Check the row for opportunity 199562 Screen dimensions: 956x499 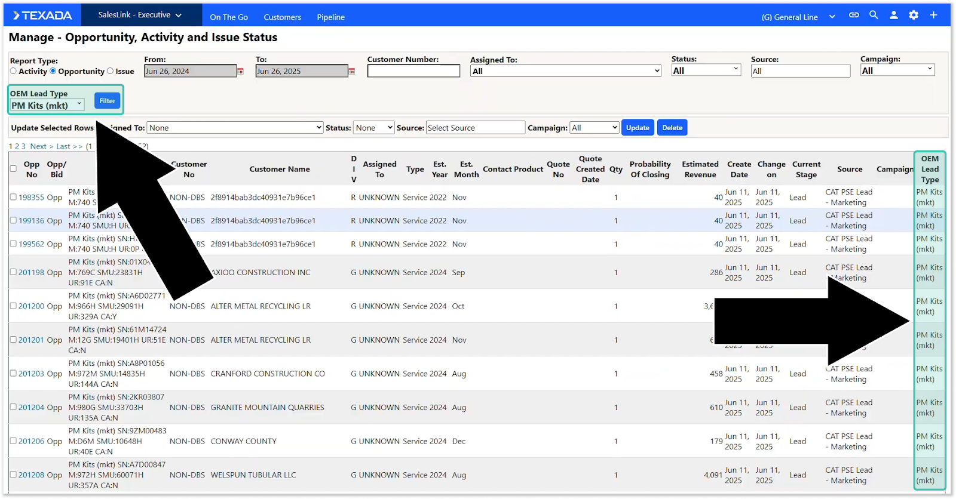(x=13, y=244)
